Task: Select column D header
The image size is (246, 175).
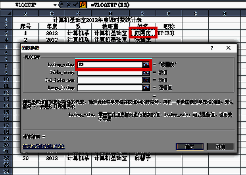Action: tap(110, 13)
